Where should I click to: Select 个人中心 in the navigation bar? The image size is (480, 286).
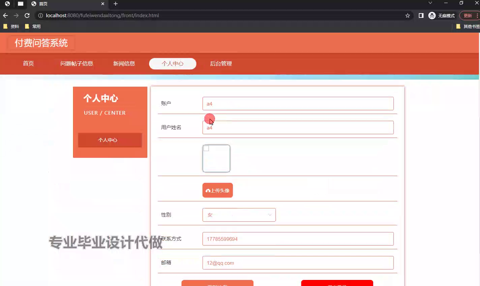(x=173, y=63)
